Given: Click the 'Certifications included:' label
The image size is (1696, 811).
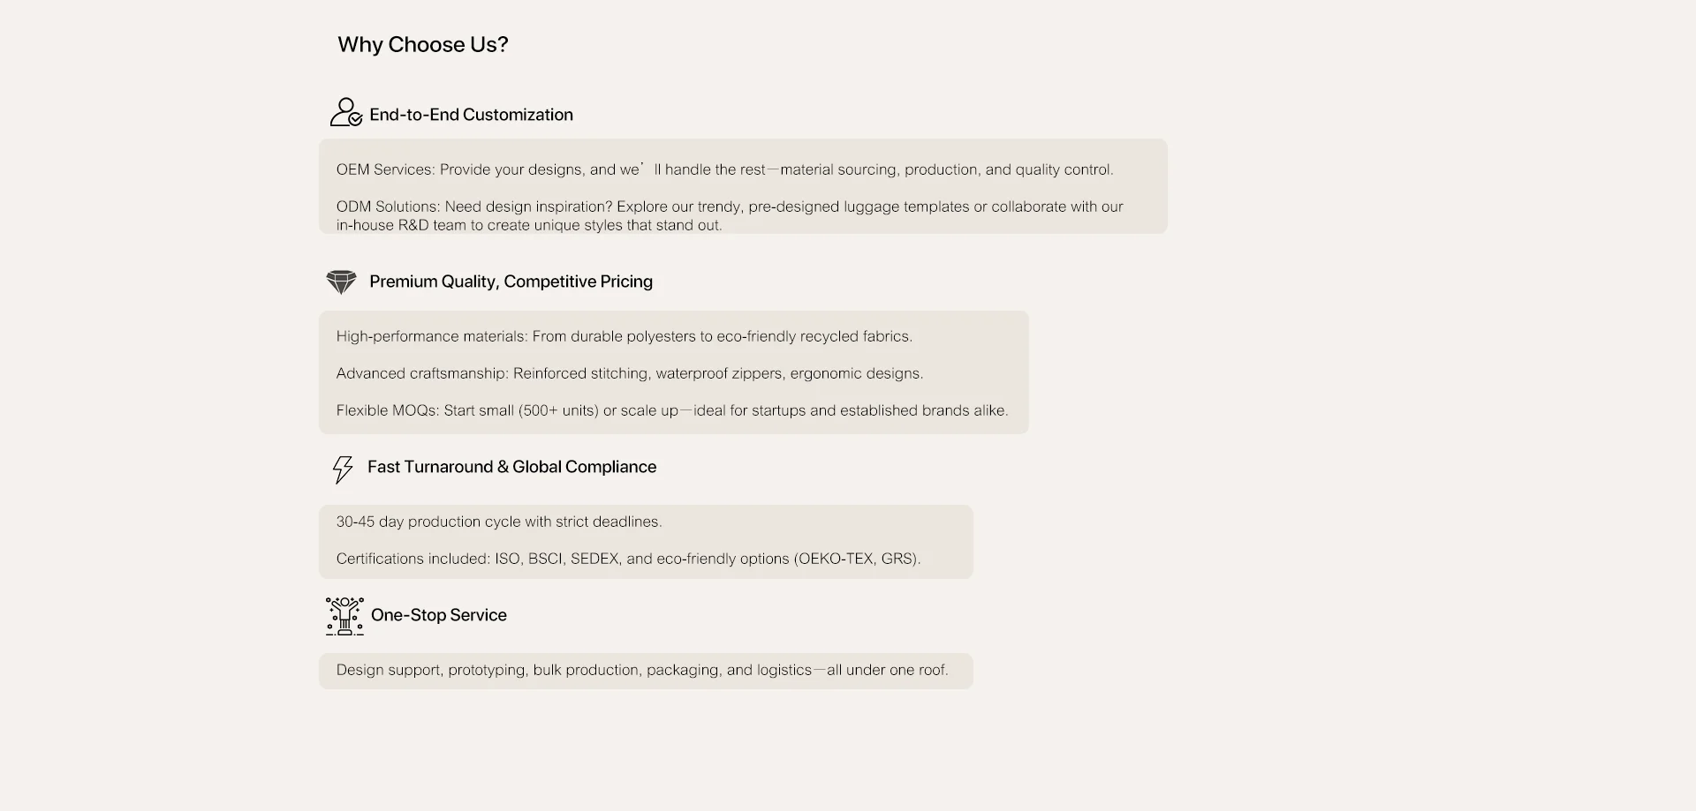Looking at the screenshot, I should tap(413, 559).
